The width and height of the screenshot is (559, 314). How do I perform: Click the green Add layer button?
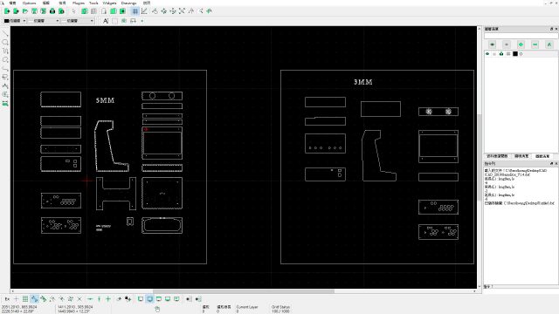521,44
